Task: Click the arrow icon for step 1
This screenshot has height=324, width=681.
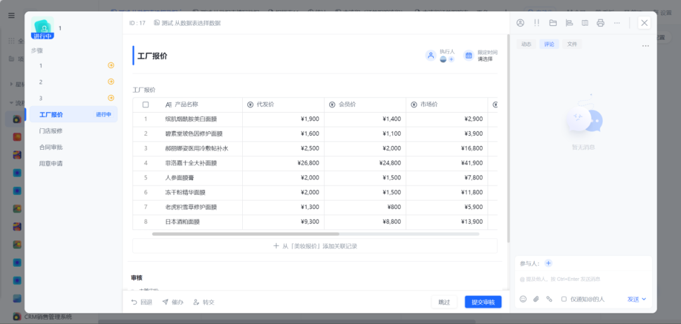Action: coord(111,65)
